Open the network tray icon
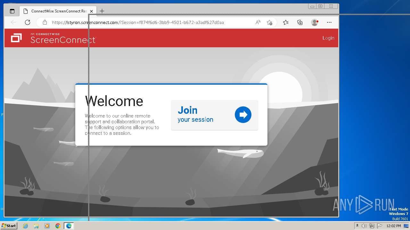Screen dimensions: 410x230 click(372, 226)
